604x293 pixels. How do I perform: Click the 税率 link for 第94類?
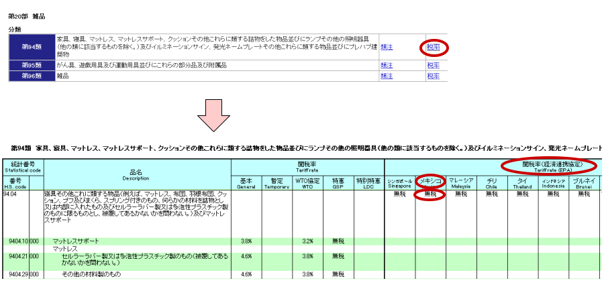433,47
